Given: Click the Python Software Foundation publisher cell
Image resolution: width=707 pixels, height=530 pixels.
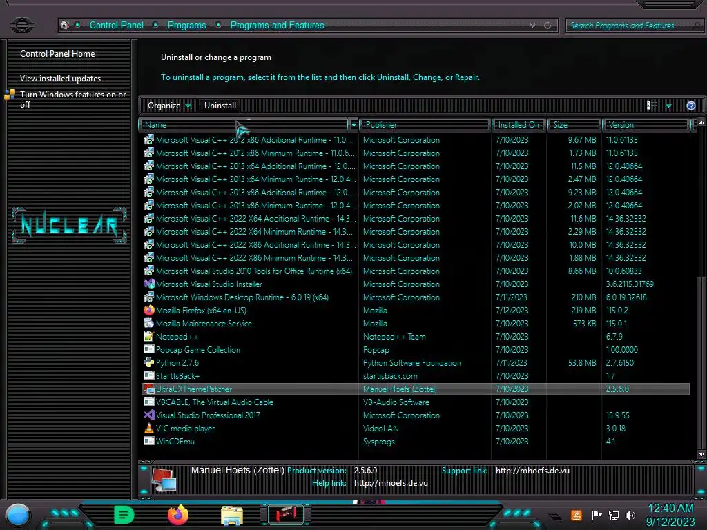Looking at the screenshot, I should 412,363.
